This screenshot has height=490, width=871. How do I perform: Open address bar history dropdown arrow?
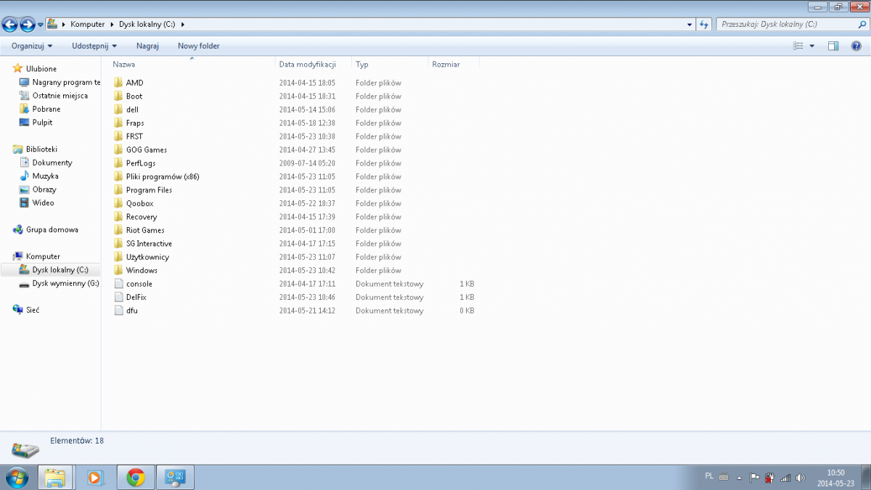[x=690, y=24]
